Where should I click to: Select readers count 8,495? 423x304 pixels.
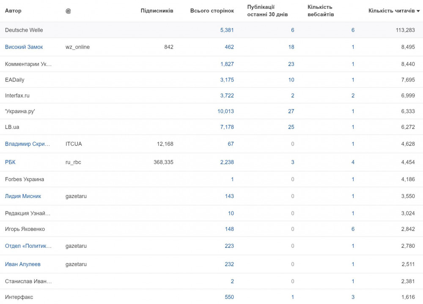coord(408,47)
